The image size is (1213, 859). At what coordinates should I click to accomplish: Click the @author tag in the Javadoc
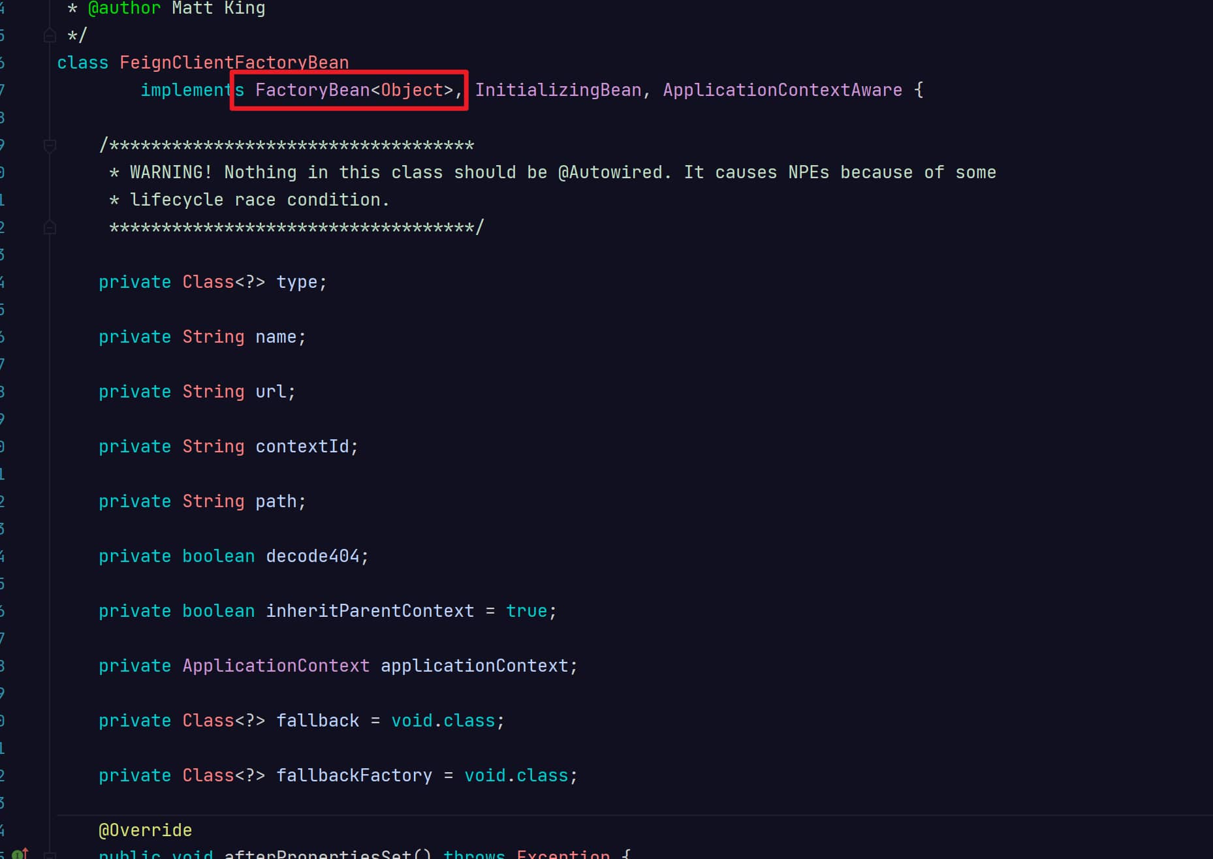(x=125, y=8)
